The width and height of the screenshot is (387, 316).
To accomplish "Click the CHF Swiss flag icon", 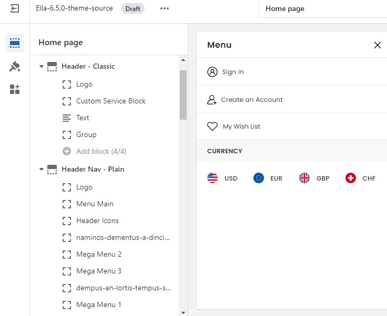I will [x=351, y=178].
